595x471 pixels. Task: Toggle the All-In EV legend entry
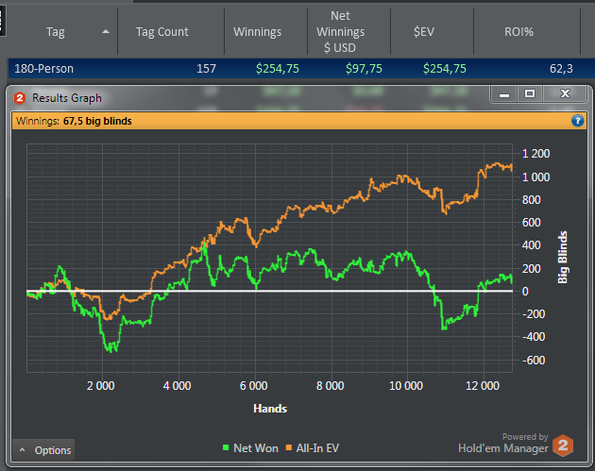pos(313,448)
